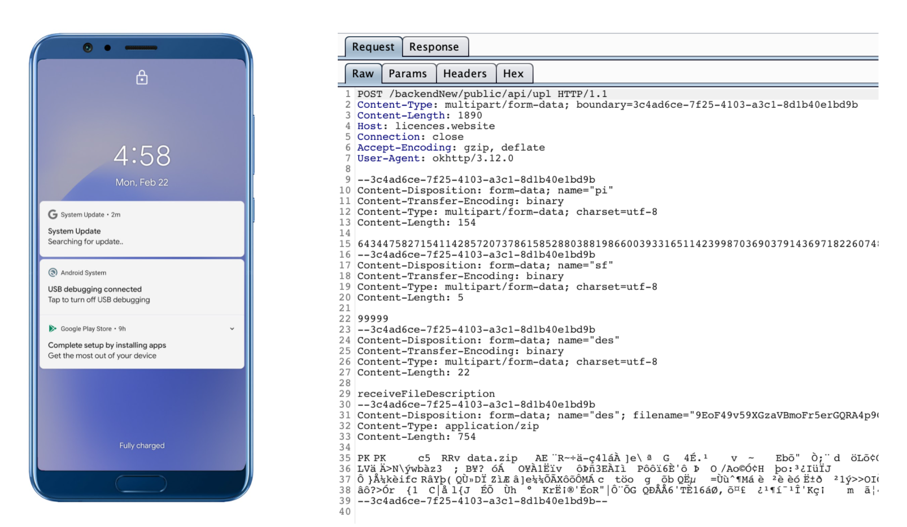Click the phone's home button

click(x=141, y=484)
